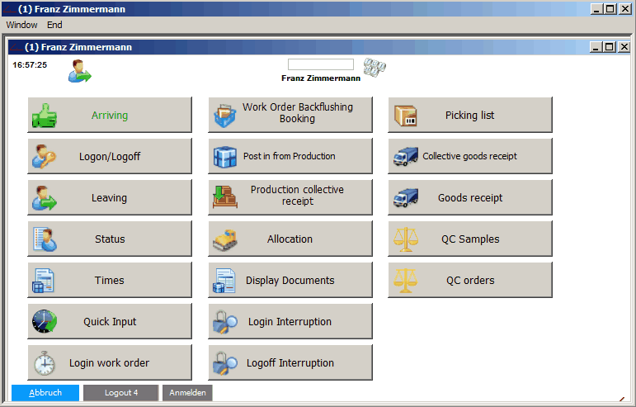Click the empty input field above Franz Zimmermann
The image size is (636, 407).
[x=320, y=64]
